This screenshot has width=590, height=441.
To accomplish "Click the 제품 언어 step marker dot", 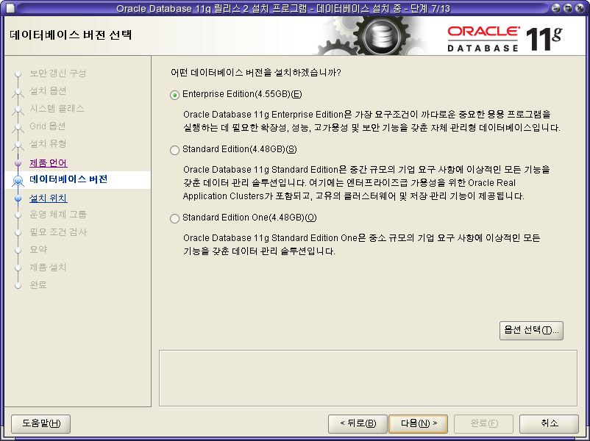I will click(18, 162).
